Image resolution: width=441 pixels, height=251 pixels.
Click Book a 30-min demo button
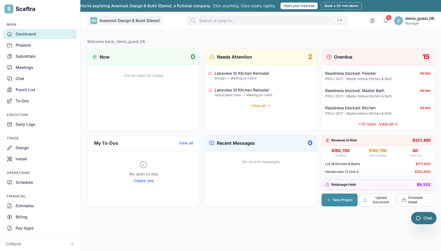[x=341, y=6]
